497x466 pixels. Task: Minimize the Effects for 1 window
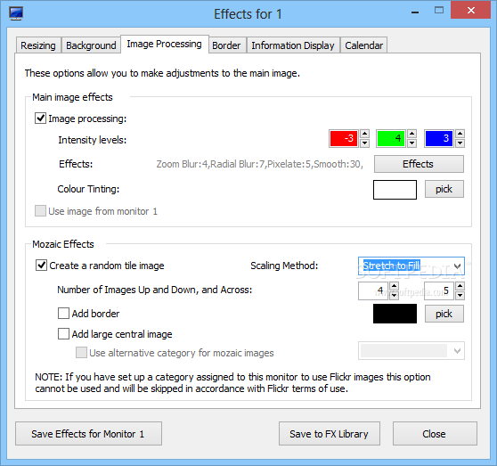(x=415, y=12)
